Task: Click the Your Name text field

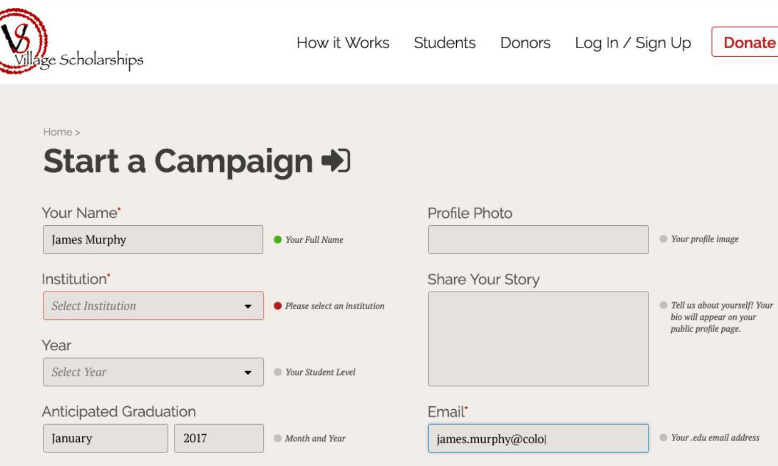Action: pos(153,240)
